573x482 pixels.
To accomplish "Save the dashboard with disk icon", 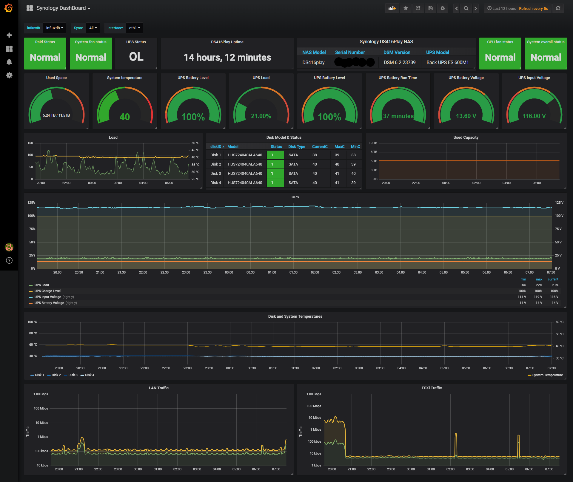I will [430, 8].
